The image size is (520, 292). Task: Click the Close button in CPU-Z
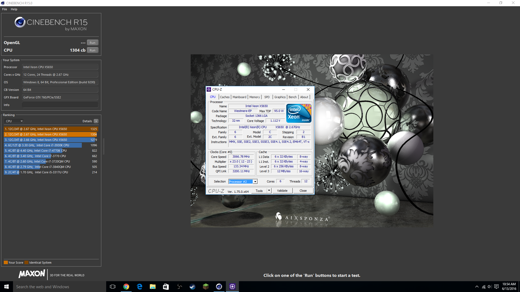click(303, 191)
